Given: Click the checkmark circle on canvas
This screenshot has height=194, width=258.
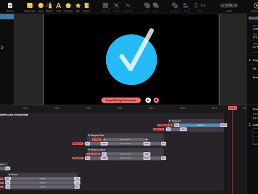Looking at the screenshot, I should tap(131, 60).
